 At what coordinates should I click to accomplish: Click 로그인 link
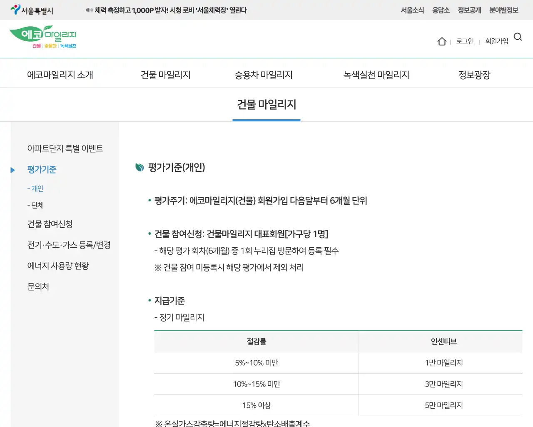[465, 41]
